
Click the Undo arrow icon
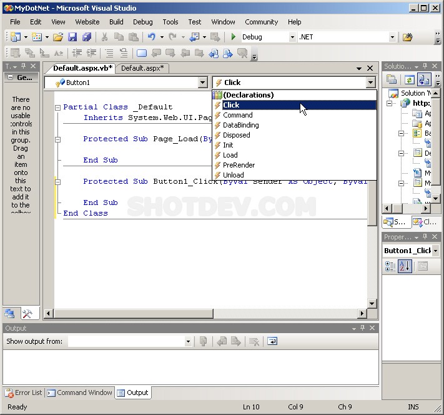point(151,37)
